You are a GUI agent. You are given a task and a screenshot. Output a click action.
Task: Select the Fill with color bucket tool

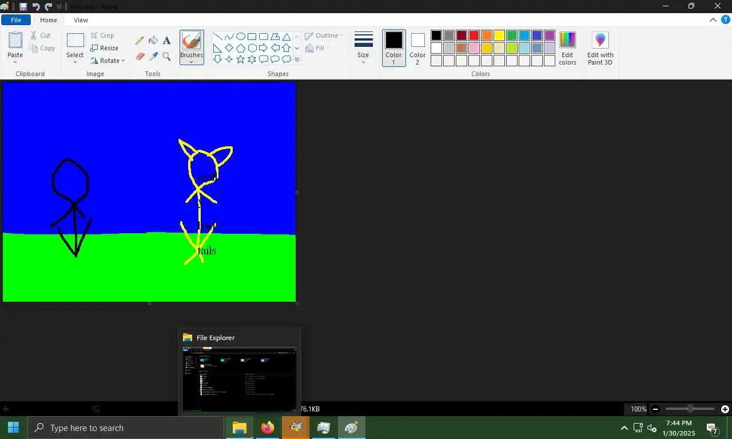153,41
